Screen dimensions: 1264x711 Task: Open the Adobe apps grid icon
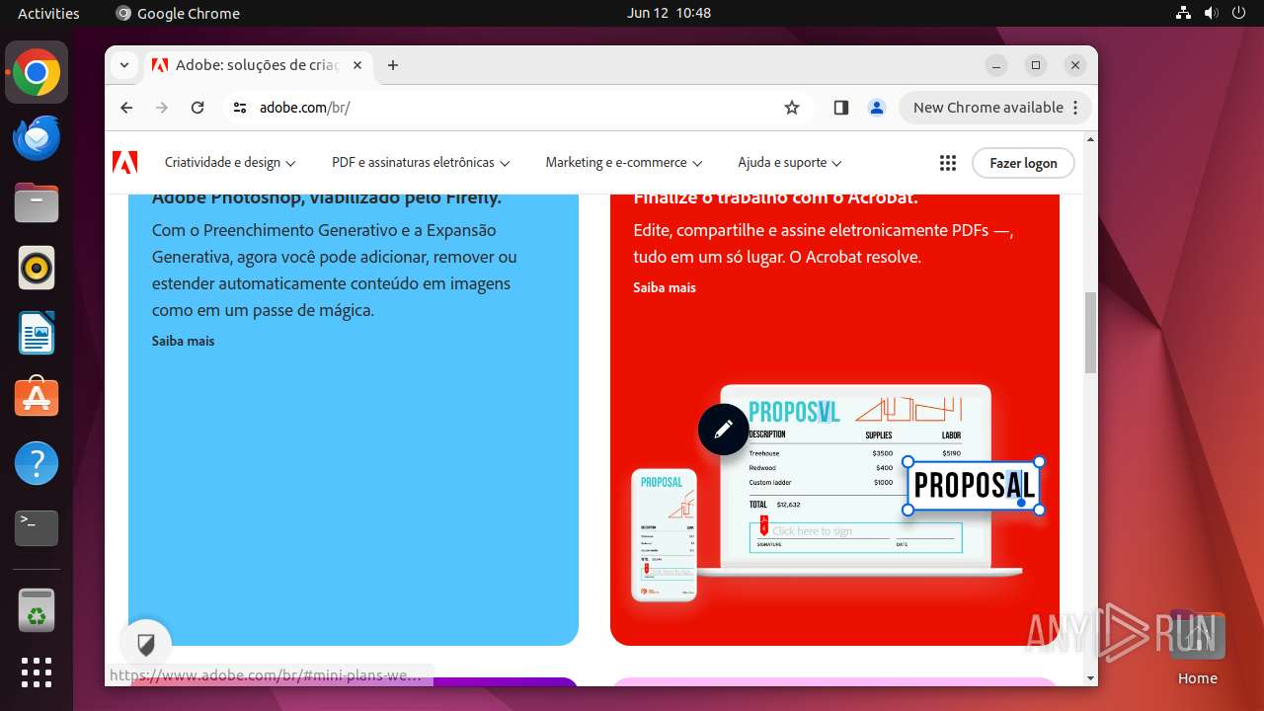click(x=948, y=163)
